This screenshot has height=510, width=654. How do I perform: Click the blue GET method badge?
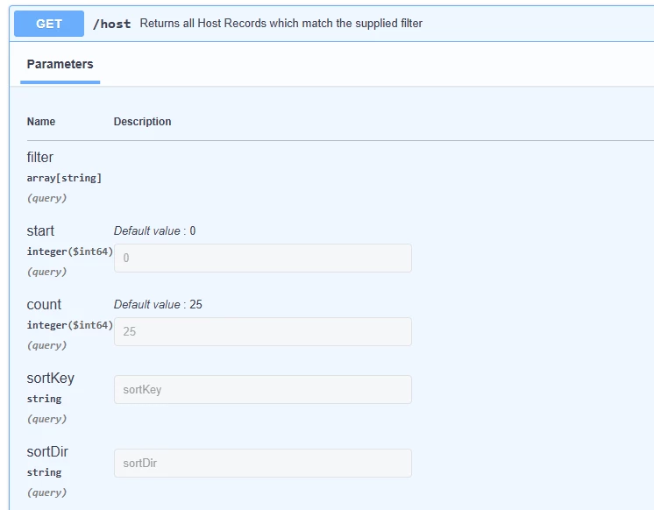(x=49, y=24)
